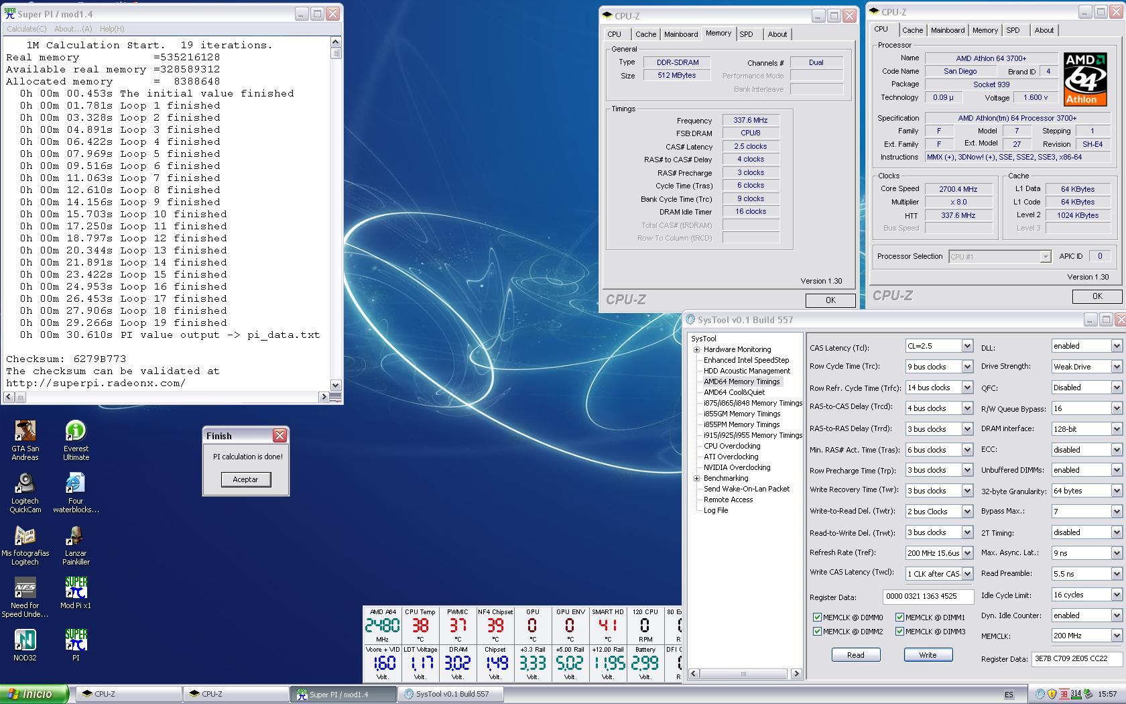This screenshot has width=1126, height=704.
Task: Launch the Mod Pi x1 shortcut
Action: tap(76, 589)
